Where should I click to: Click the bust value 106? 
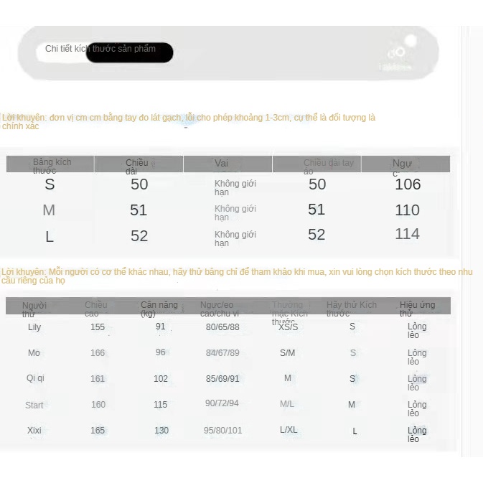[408, 184]
